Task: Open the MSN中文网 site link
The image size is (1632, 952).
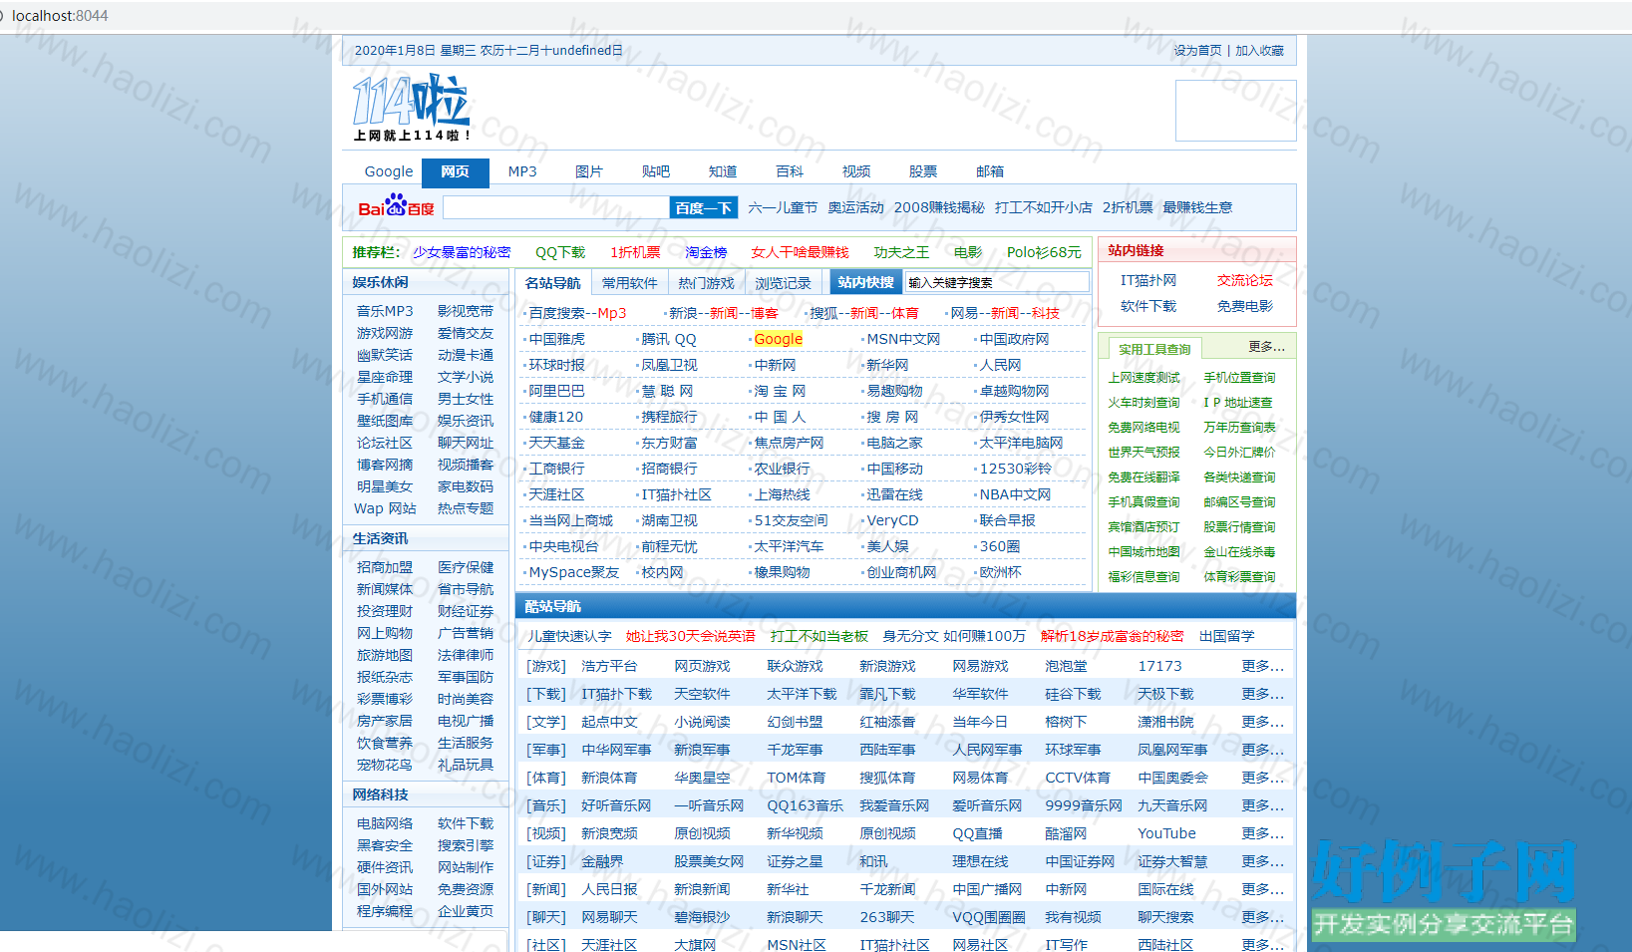Action: click(x=903, y=339)
